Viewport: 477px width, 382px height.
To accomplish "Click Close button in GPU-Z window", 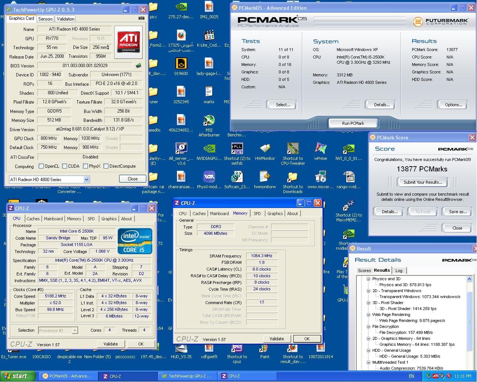I will click(x=133, y=179).
